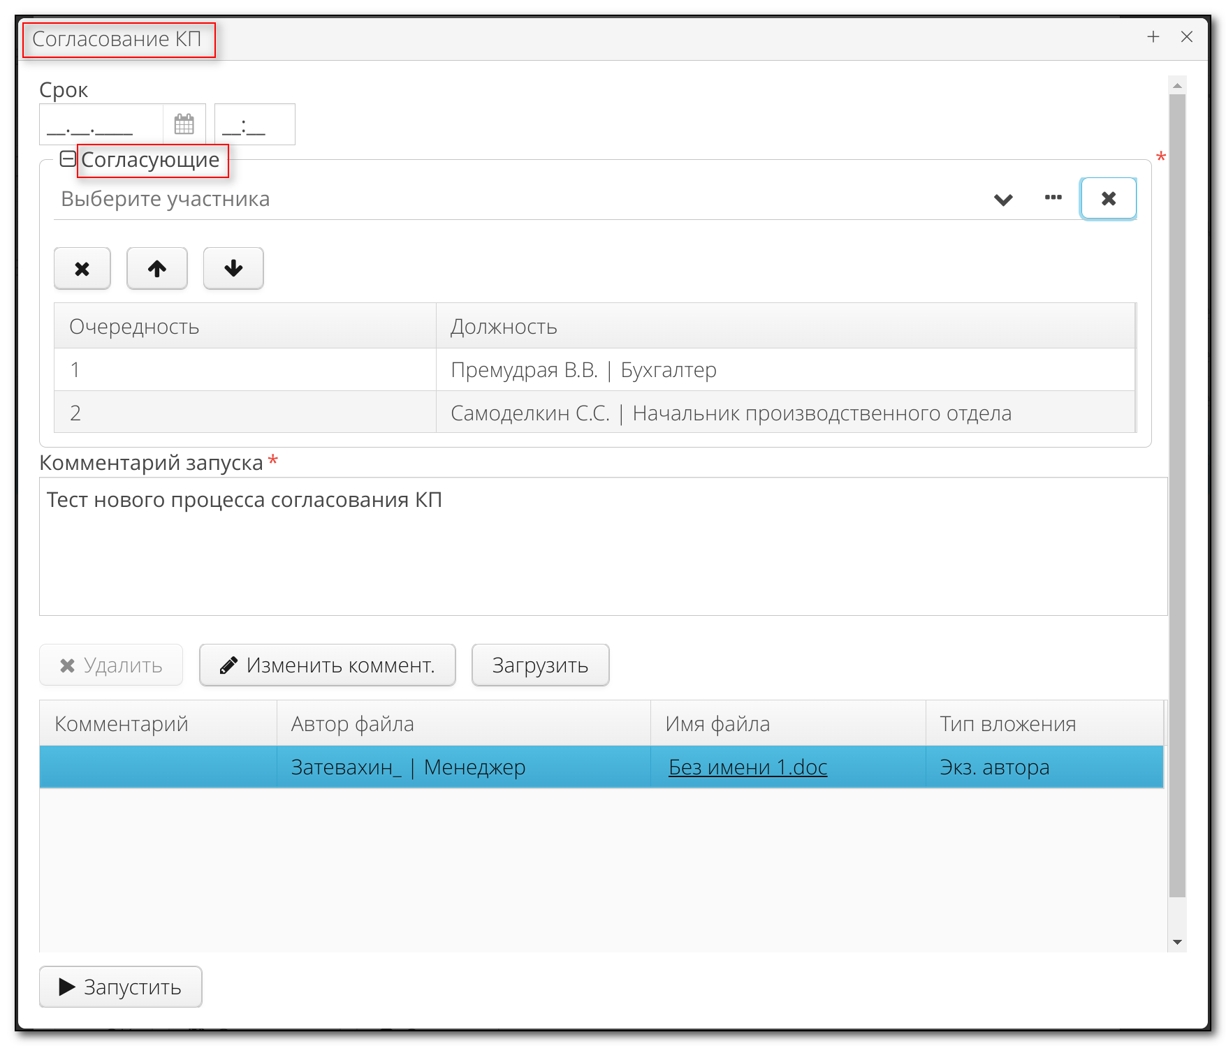The image size is (1226, 1046).
Task: Click the down arrow on the scrollbar
Action: pos(1177,943)
